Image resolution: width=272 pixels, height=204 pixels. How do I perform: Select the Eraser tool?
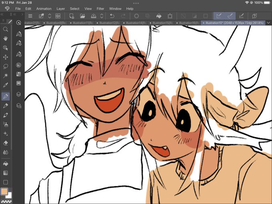(6, 143)
